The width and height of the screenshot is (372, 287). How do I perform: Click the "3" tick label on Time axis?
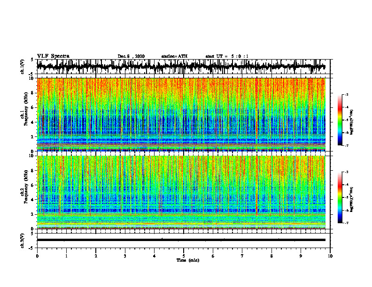125,256
